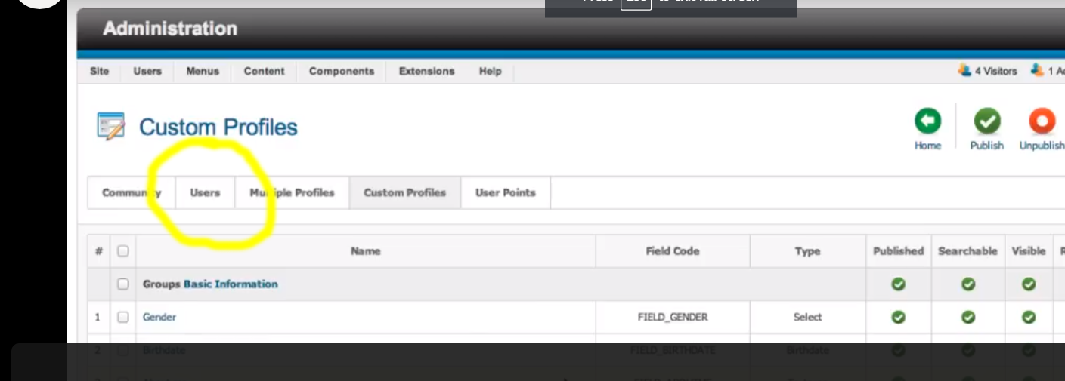
Task: Switch to the User Points tab
Action: coord(506,192)
